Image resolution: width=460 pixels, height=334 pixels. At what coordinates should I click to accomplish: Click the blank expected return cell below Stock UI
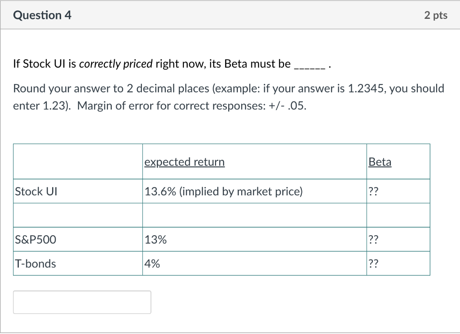(x=254, y=215)
